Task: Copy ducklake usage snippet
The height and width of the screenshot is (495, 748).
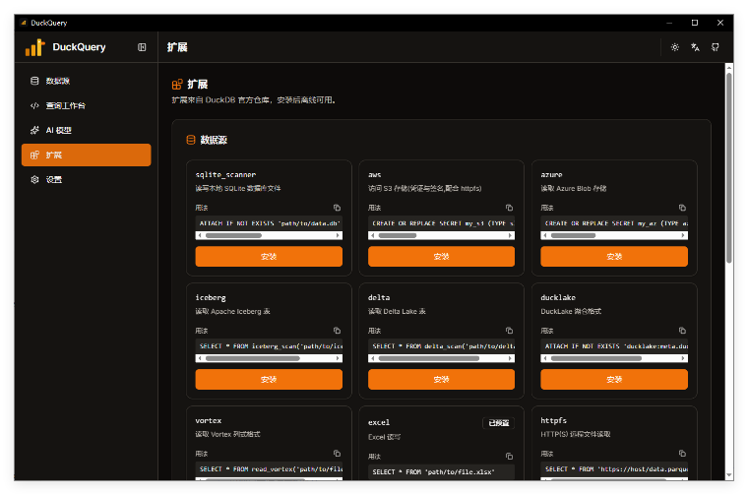Action: pyautogui.click(x=682, y=331)
